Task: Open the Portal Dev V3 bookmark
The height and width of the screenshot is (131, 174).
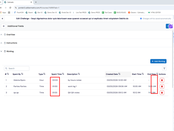Action: [x=65, y=13]
